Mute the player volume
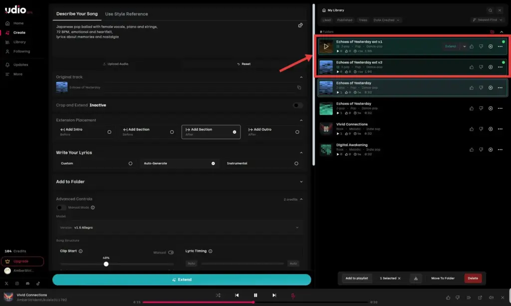The width and height of the screenshot is (511, 306). click(x=491, y=298)
